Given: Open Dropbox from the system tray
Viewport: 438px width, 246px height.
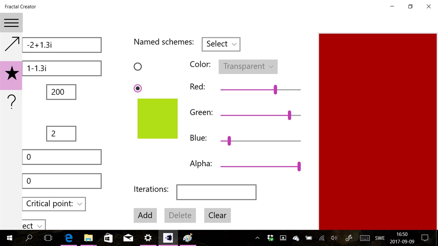Looking at the screenshot, I should point(270,238).
